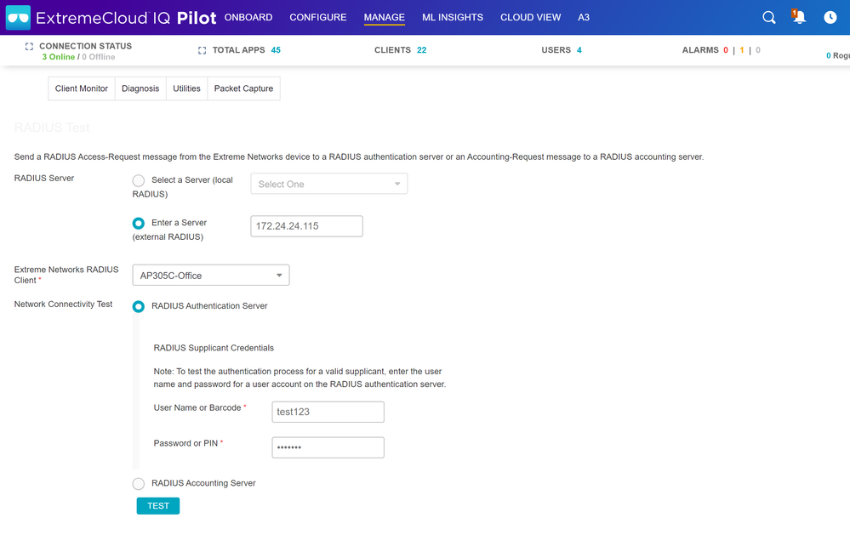Click the Clients count 22

click(x=422, y=50)
